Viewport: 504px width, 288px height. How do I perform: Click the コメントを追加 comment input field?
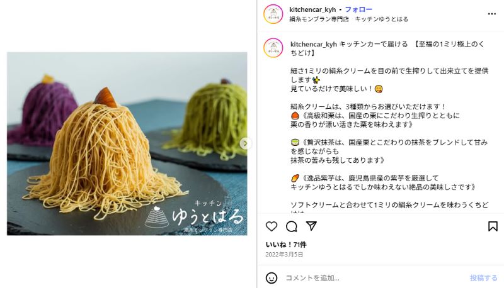374,278
